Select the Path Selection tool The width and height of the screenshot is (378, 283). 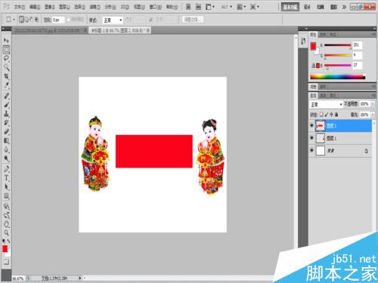[6, 187]
